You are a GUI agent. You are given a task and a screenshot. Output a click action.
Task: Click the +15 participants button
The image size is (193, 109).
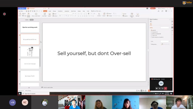pyautogui.click(x=12, y=102)
